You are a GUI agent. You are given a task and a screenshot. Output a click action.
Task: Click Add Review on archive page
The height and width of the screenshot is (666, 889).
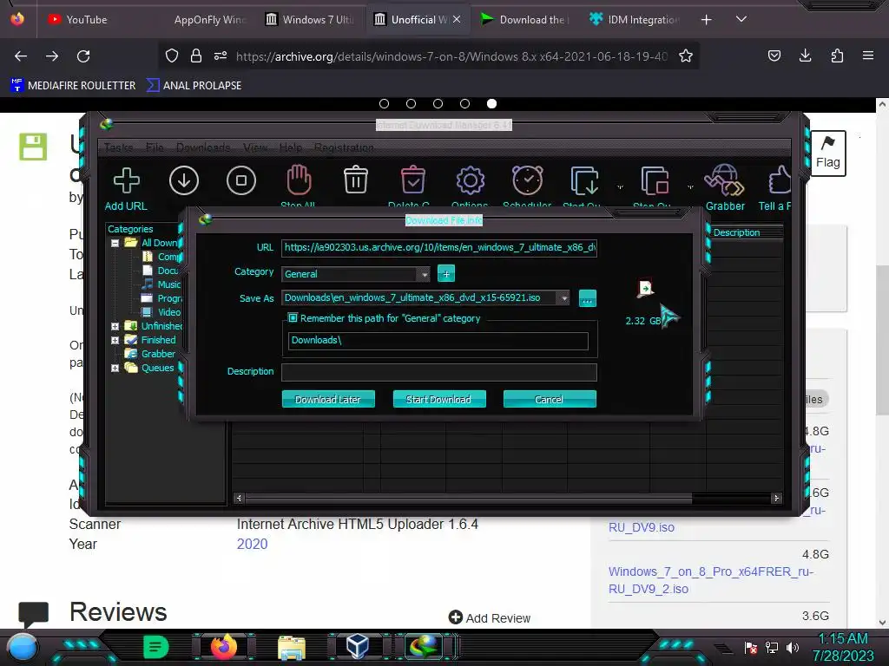point(490,617)
